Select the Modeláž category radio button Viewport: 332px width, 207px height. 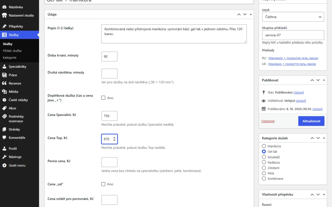[264, 157]
